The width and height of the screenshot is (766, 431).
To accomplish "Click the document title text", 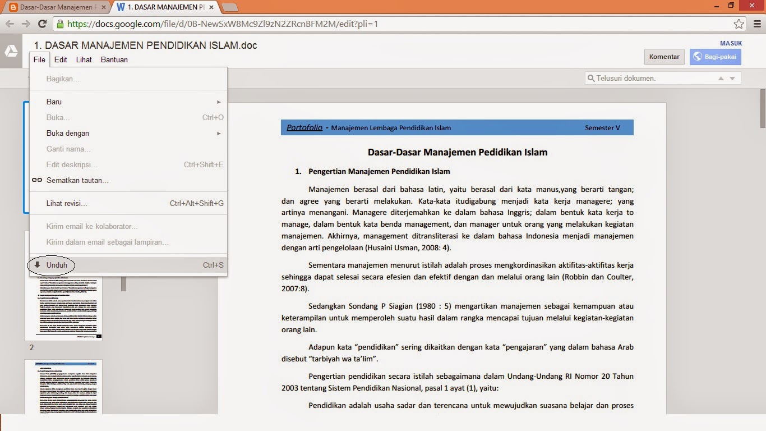I will [x=145, y=45].
